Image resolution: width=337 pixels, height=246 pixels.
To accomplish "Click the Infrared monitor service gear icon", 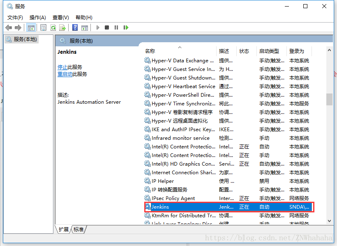I will click(148, 138).
